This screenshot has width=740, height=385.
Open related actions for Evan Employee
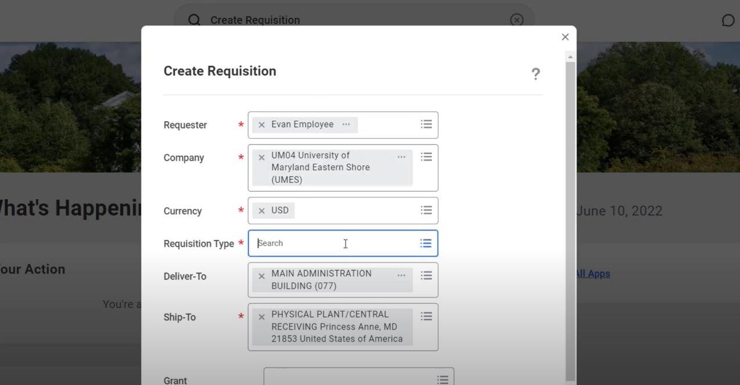tap(346, 124)
